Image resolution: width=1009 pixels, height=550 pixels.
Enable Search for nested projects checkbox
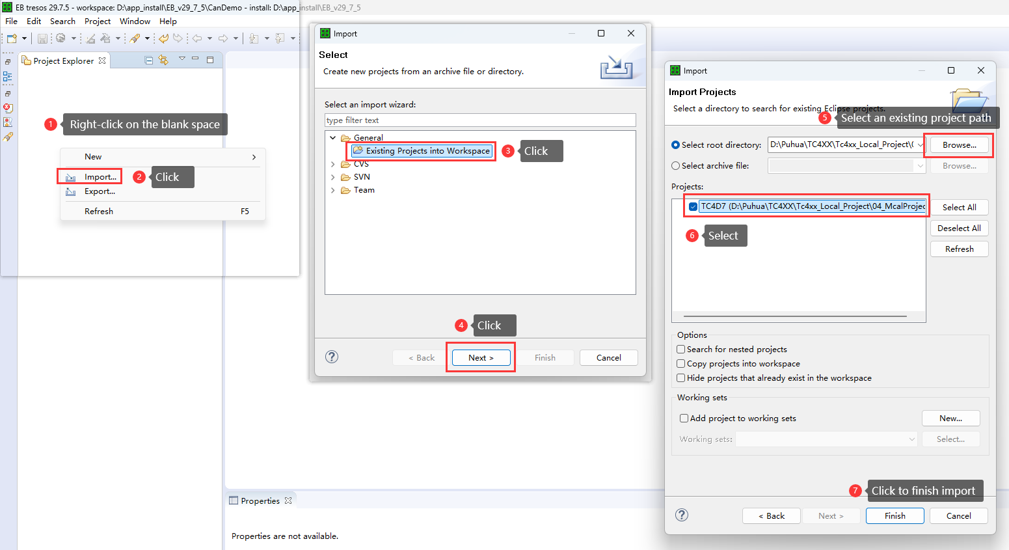(x=681, y=350)
